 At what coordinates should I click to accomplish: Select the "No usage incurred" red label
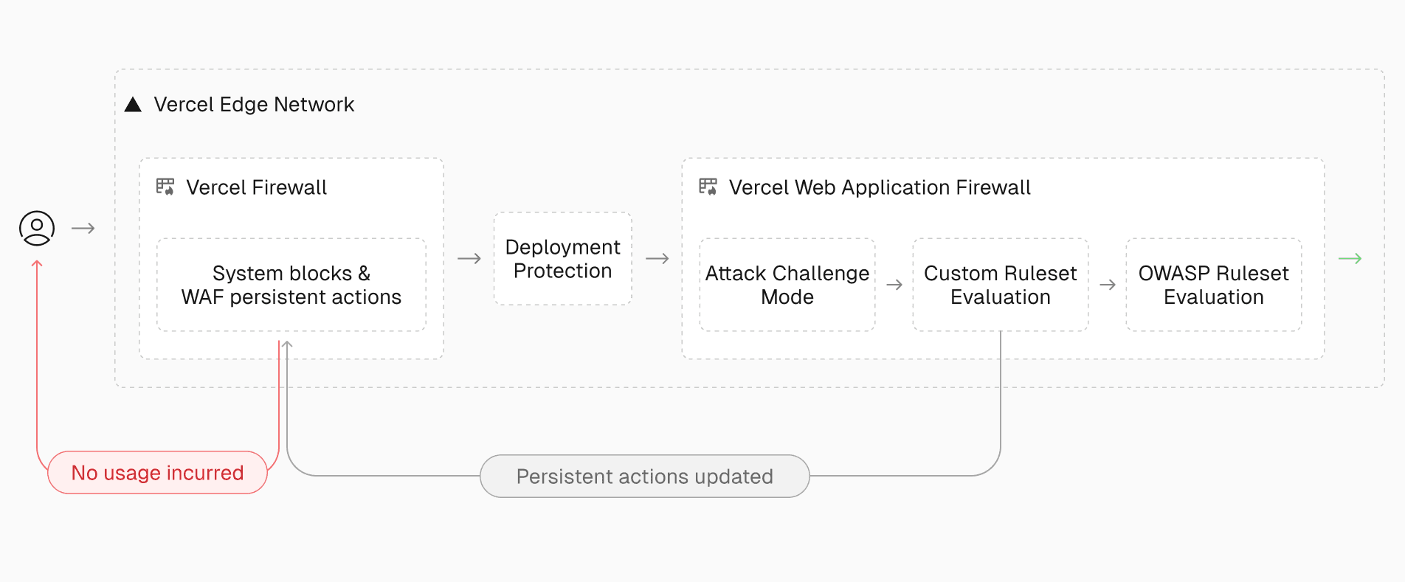(157, 473)
